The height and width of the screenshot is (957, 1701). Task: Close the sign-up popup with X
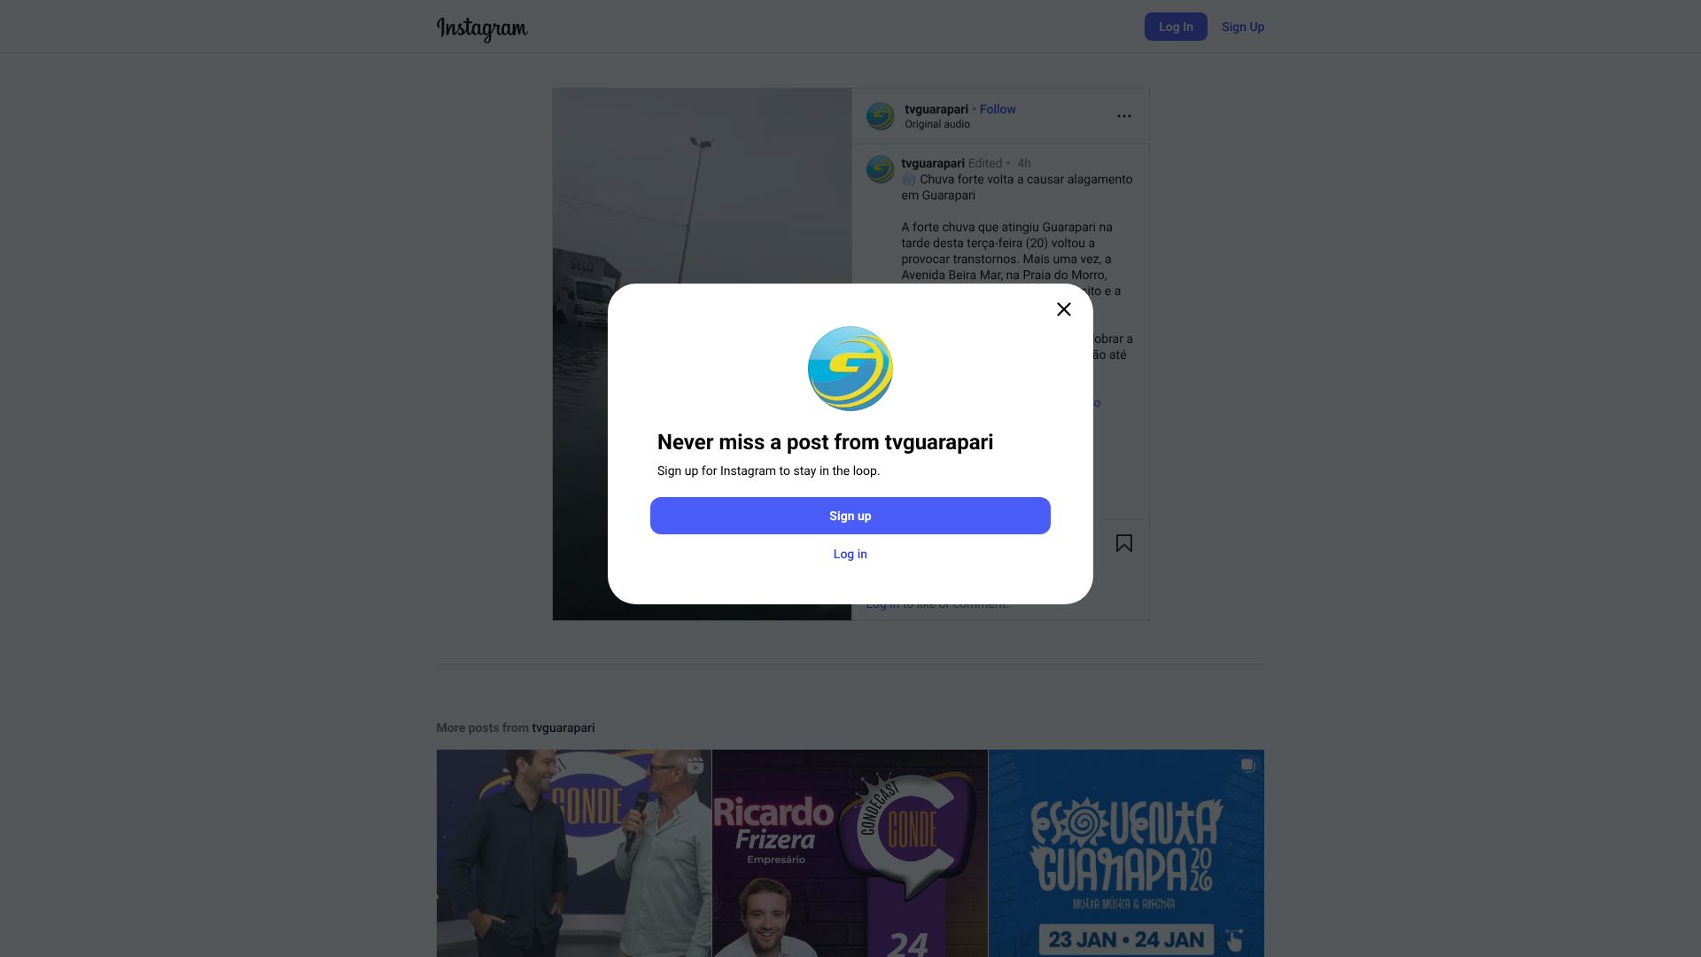click(1064, 309)
